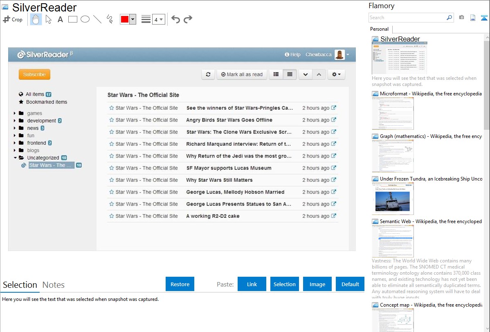Open the line width dropdown

pyautogui.click(x=159, y=19)
